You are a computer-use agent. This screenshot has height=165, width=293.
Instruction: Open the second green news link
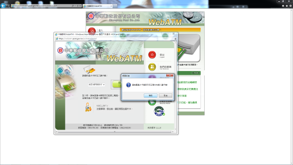pos(188,89)
